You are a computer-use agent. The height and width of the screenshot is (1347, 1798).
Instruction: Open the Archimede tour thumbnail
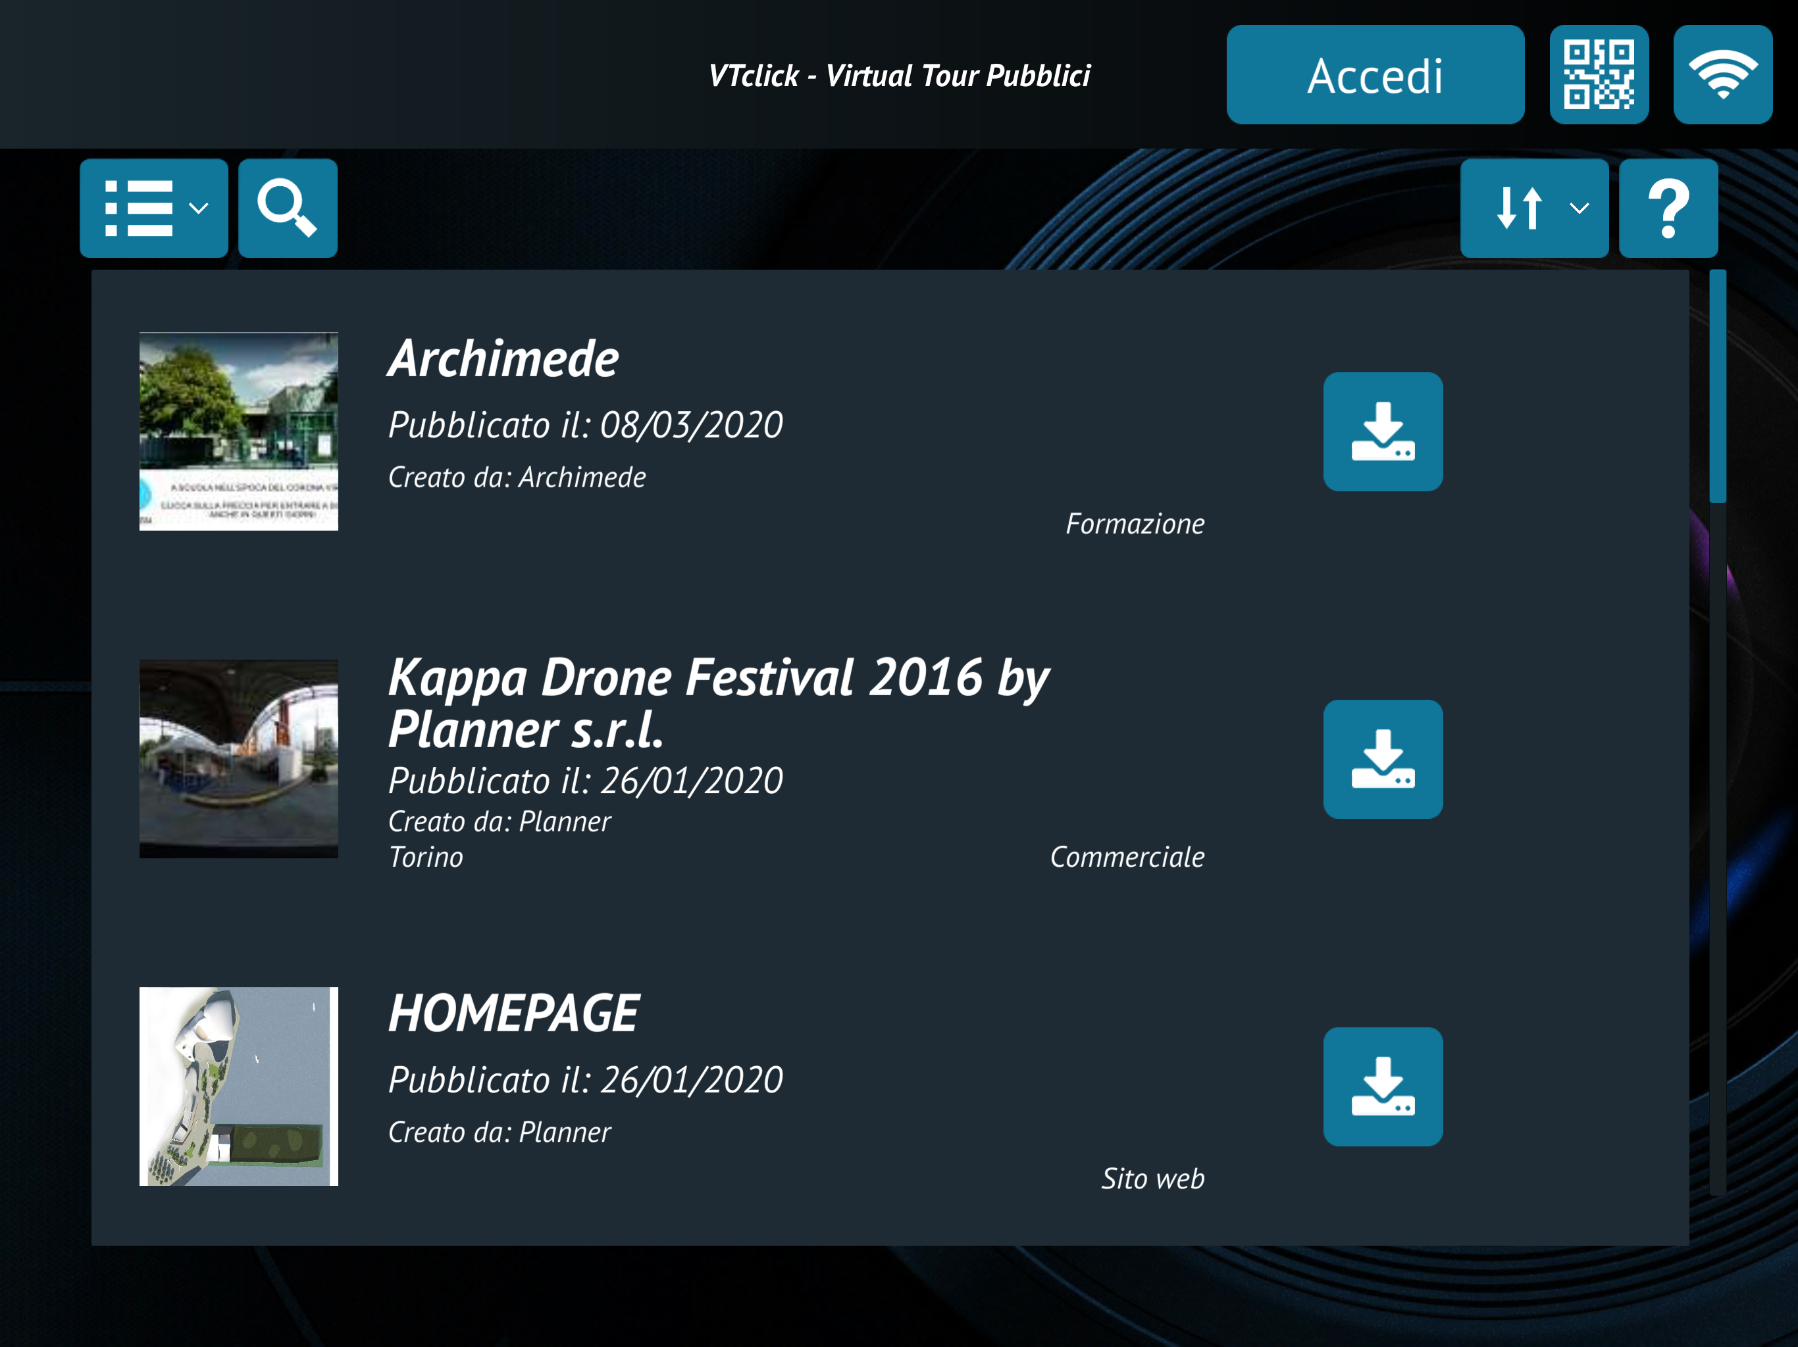click(238, 431)
